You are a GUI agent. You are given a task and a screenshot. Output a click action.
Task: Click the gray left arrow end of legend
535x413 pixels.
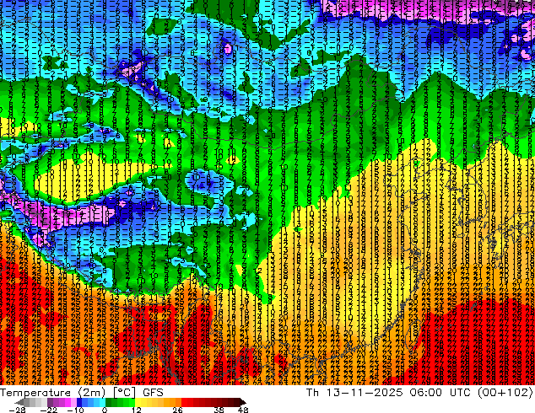19,402
